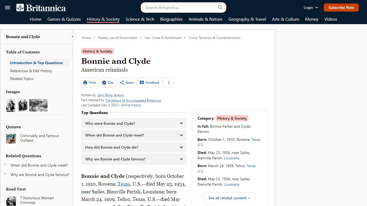Screen dimensions: 367x206
Task: Open Arts & Culture nav item
Action: 285,19
